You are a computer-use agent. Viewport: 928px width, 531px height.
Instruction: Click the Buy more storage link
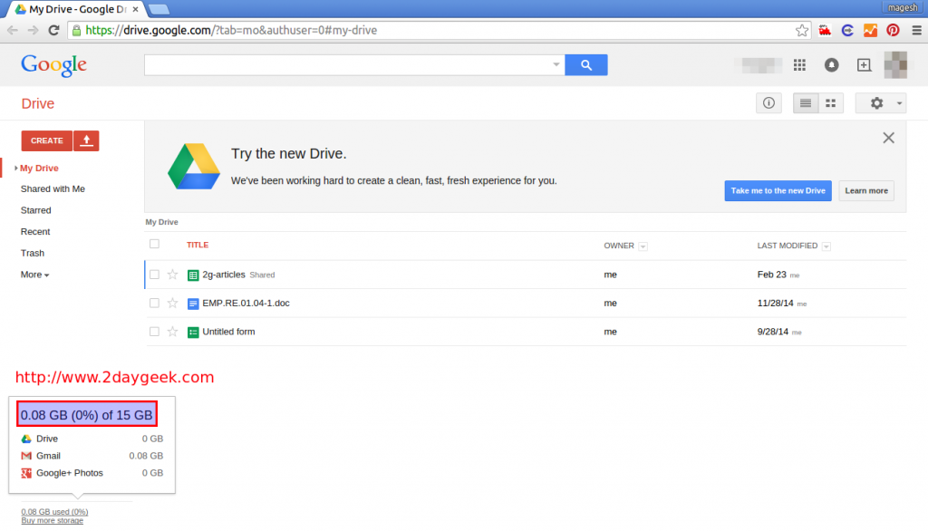[x=53, y=521]
